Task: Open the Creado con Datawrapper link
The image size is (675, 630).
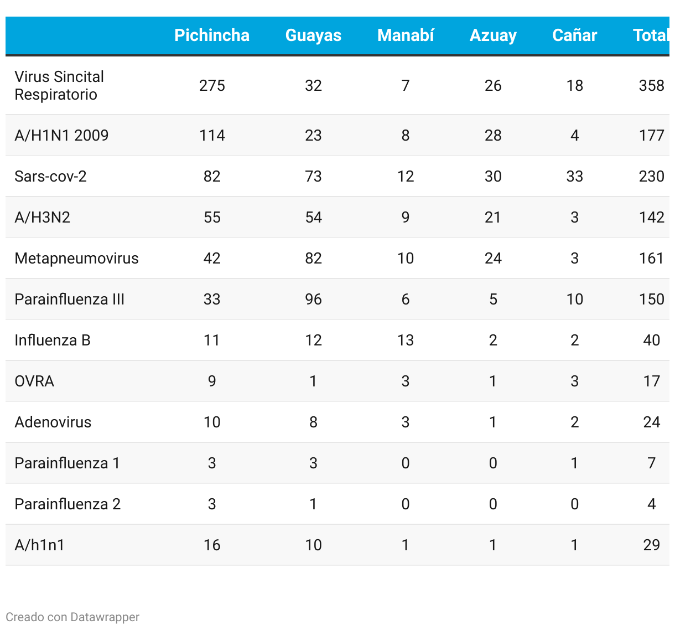Action: click(72, 617)
